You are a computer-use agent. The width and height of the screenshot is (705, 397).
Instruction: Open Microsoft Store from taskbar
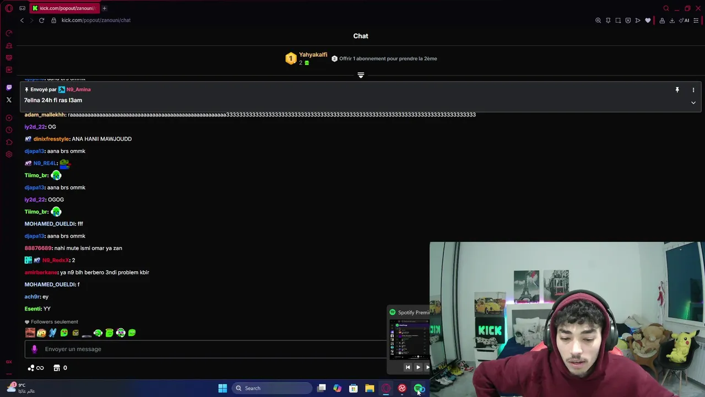tap(354, 388)
